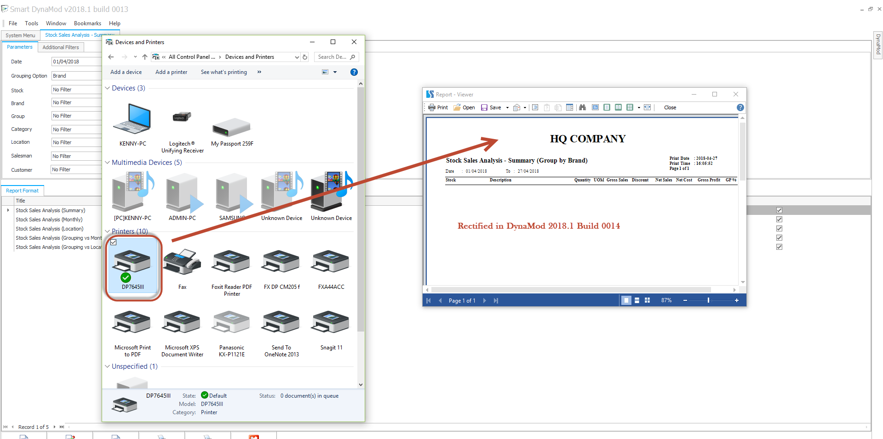Open the address bar dropdown in Devices and Printers

297,57
